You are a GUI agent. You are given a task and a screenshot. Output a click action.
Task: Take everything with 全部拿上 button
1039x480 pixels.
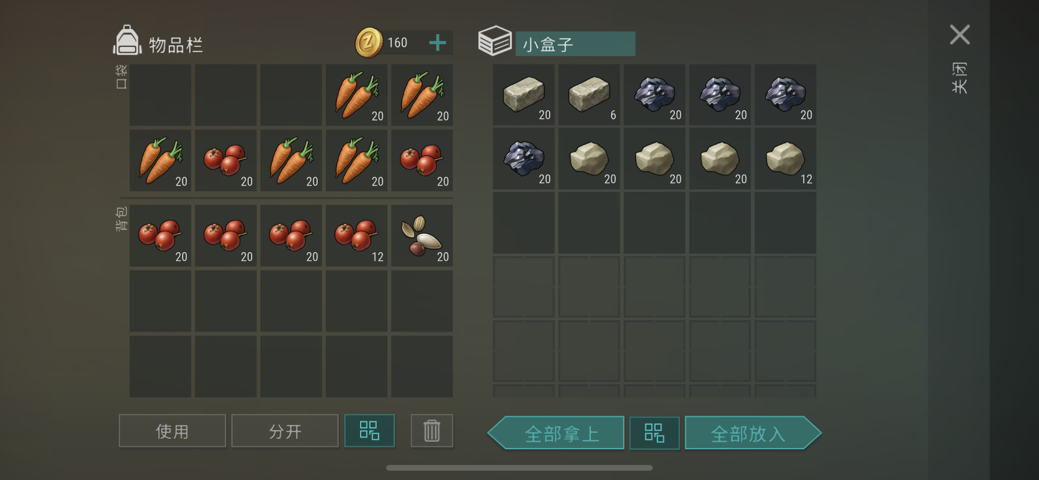556,433
